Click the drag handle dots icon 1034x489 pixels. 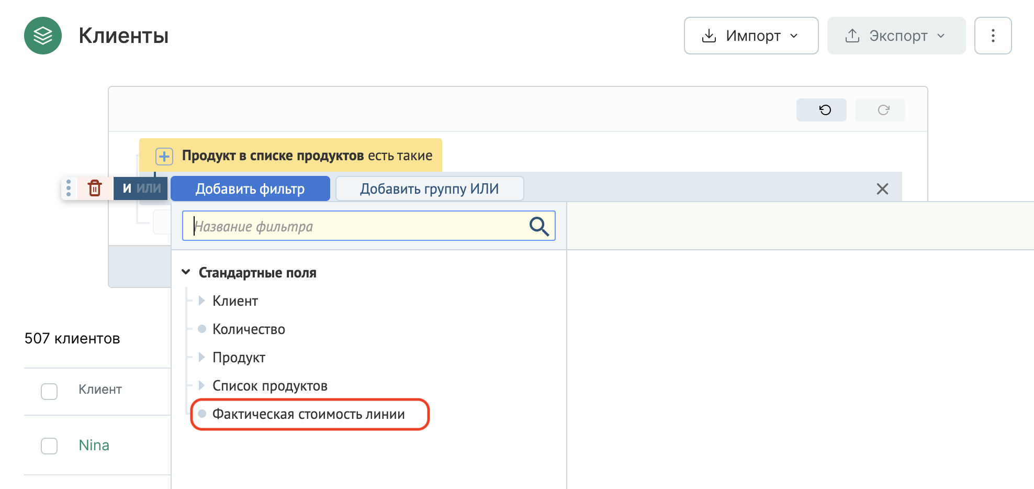pyautogui.click(x=69, y=188)
